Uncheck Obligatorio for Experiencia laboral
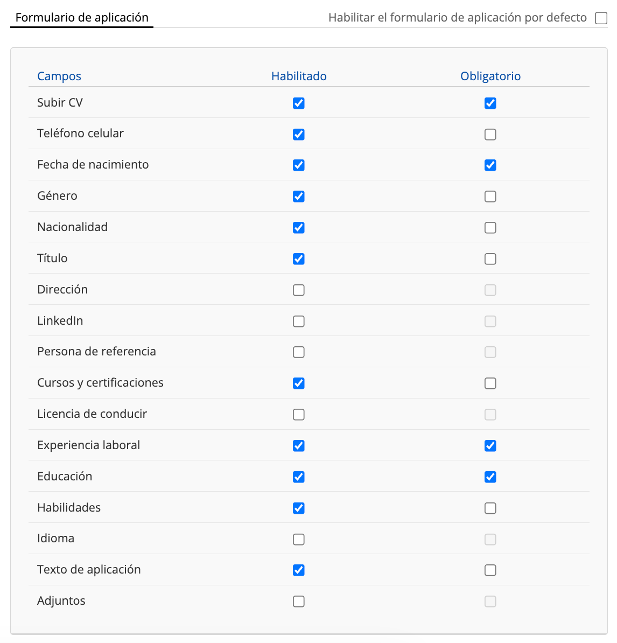Screen dimensions: 617x643 [x=490, y=446]
